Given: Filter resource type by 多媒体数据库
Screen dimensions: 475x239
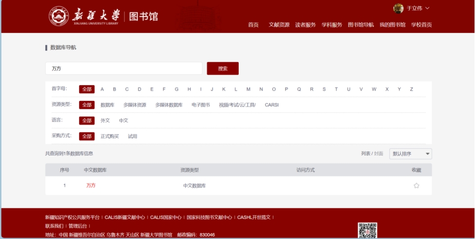Looking at the screenshot, I should point(169,105).
